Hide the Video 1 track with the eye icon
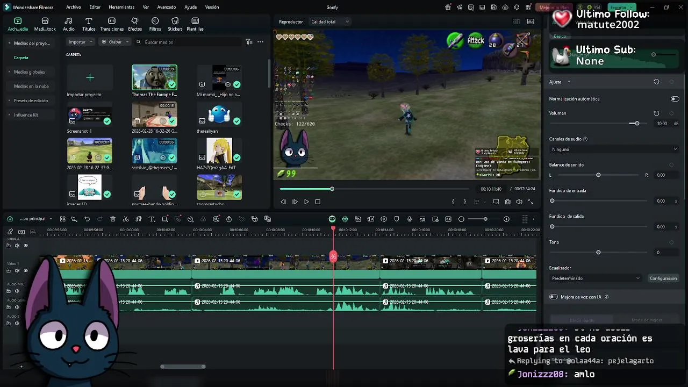This screenshot has height=387, width=688. click(x=25, y=271)
